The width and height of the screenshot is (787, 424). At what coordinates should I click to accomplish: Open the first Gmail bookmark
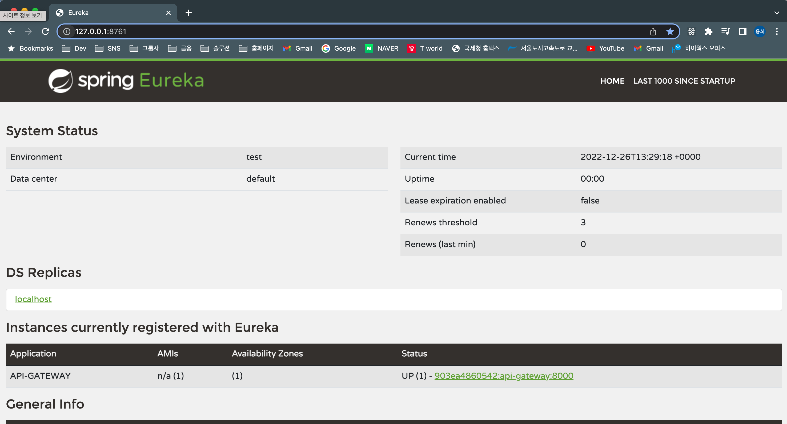[298, 48]
